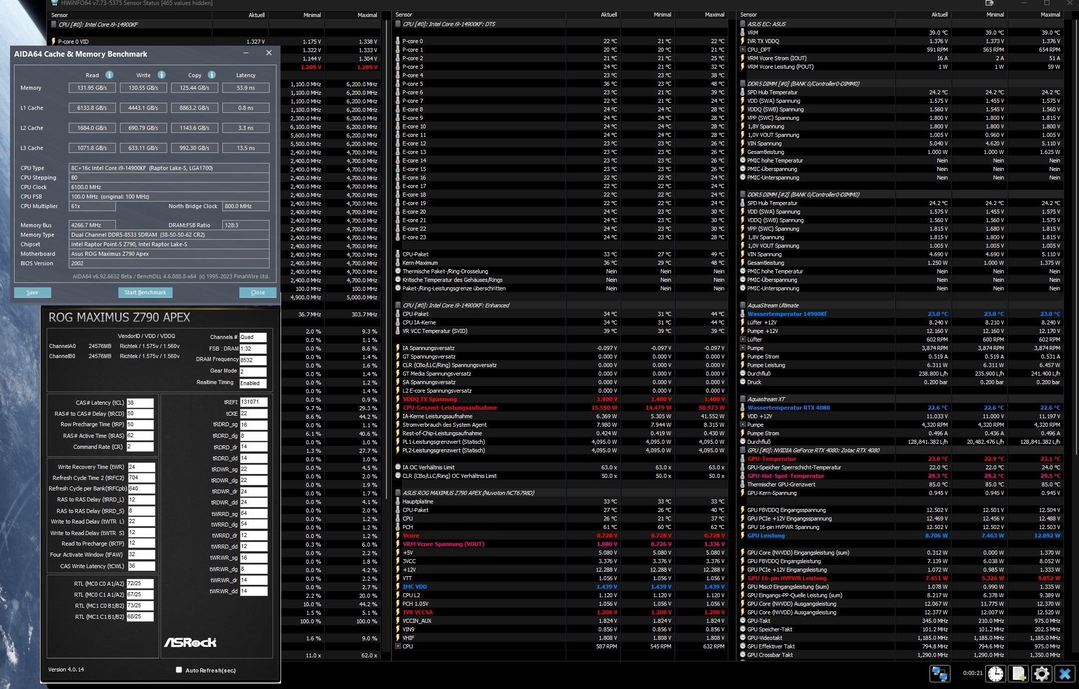Image resolution: width=1079 pixels, height=689 pixels.
Task: Click the chip icon of ASUS EC header
Action: tap(743, 24)
